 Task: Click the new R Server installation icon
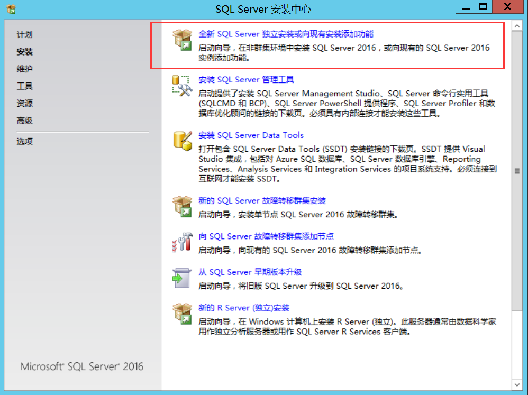click(x=182, y=314)
